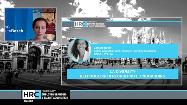Click the 'LA DIVERSITY' title line

[x=123, y=72]
